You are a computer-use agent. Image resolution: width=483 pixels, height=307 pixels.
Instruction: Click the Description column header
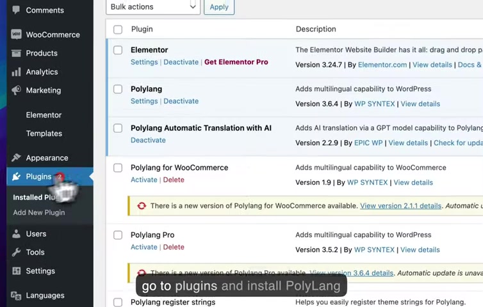(316, 29)
